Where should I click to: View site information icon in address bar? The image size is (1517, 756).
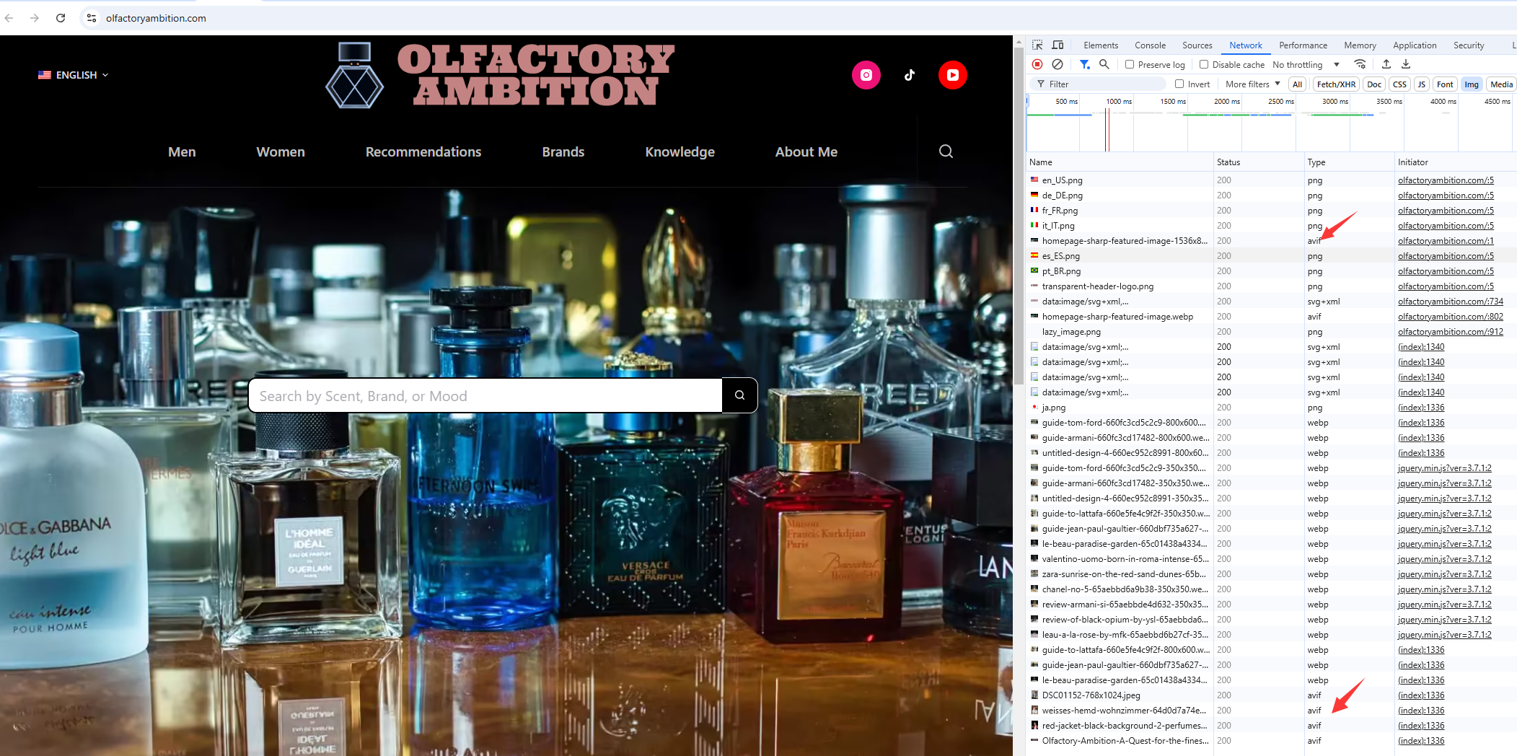tap(92, 18)
